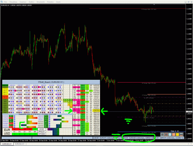Screen dimensions: 193x146
Task: Switch to the active EURUSD,H1 chart tab
Action: tap(7, 144)
